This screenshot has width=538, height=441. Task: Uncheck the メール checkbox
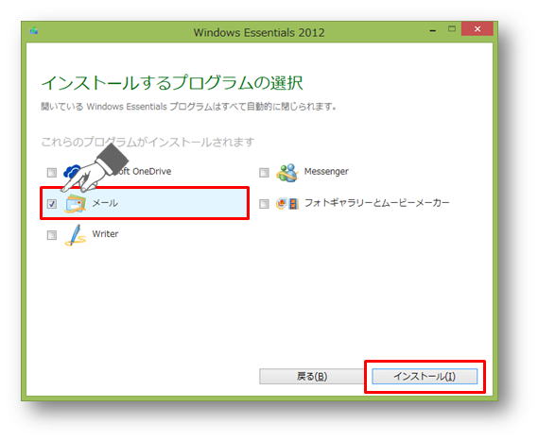click(x=52, y=204)
